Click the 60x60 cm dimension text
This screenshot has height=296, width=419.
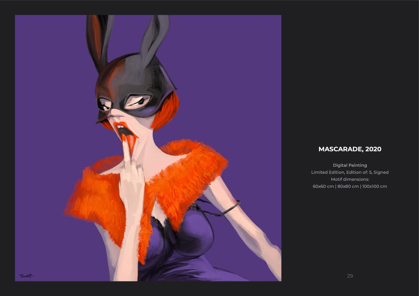point(323,186)
